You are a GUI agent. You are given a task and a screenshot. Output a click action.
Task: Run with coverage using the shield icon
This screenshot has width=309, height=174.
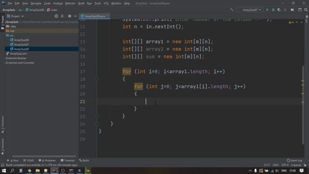[279, 10]
